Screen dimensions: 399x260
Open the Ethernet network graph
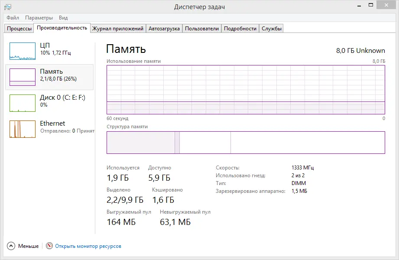(x=23, y=129)
